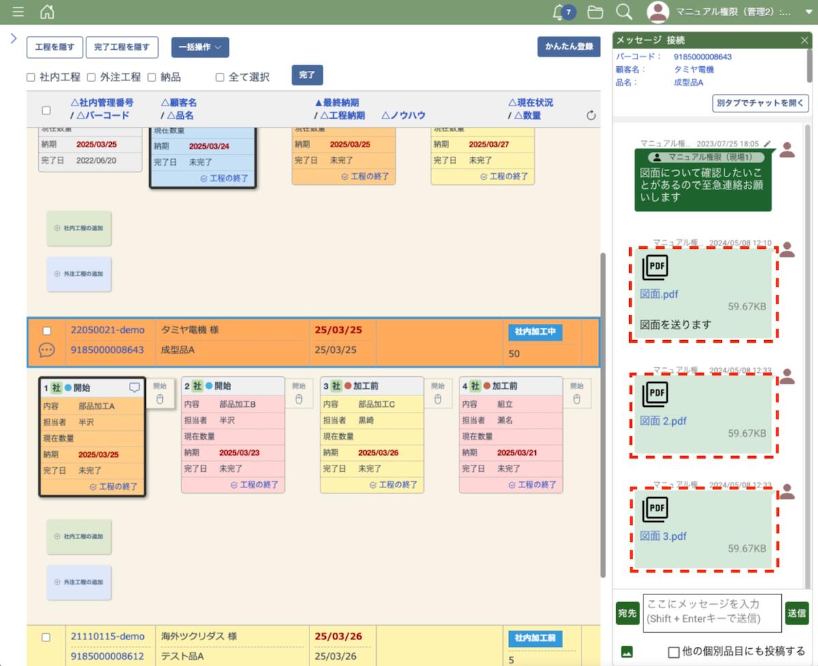Focus the message input field
The width and height of the screenshot is (818, 666).
pyautogui.click(x=710, y=611)
